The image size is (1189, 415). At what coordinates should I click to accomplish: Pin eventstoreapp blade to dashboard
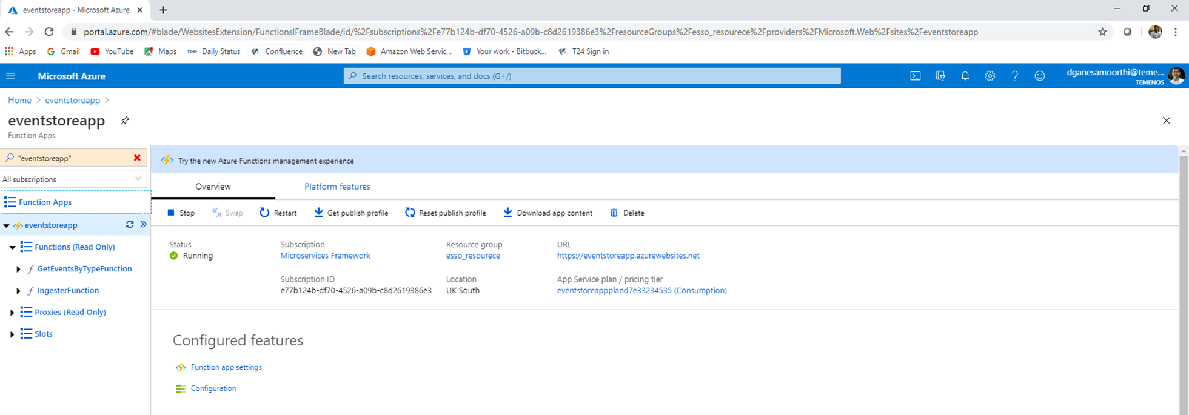(x=124, y=121)
